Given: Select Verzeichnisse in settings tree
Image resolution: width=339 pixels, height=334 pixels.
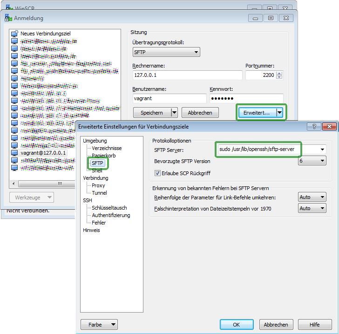Looking at the screenshot, I should coord(107,148).
